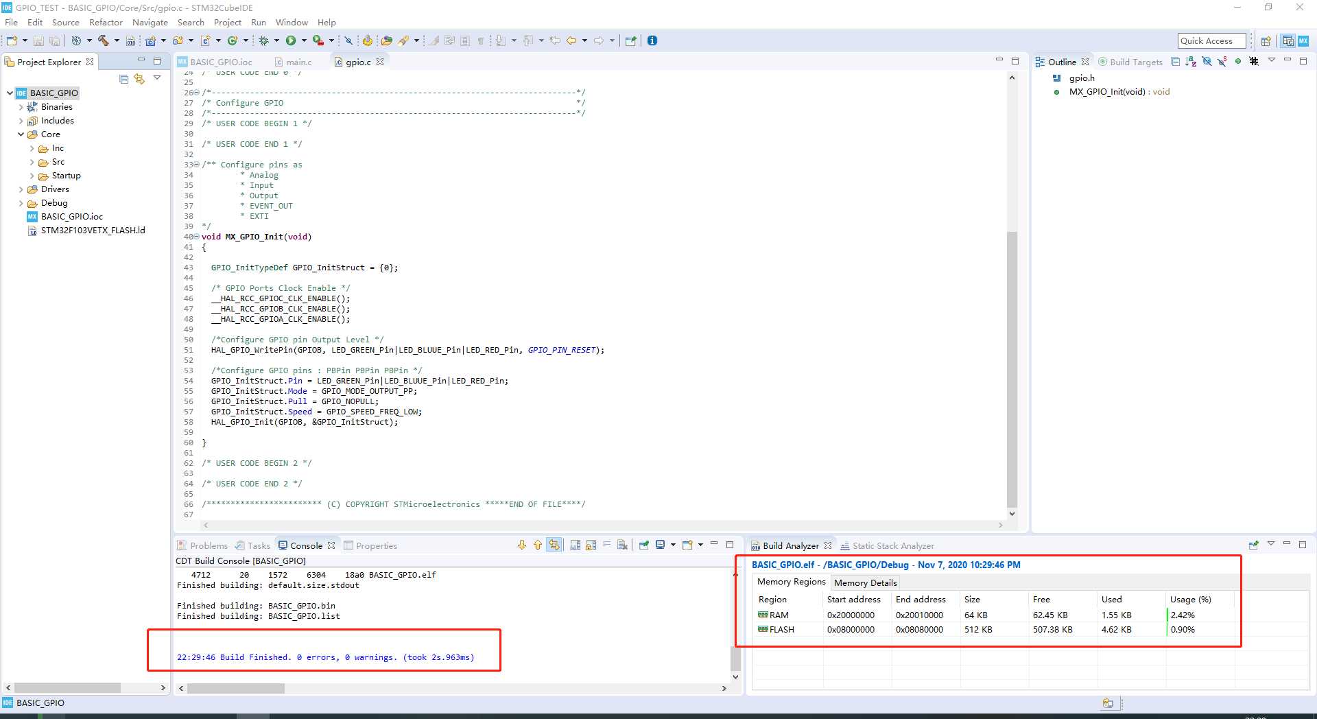
Task: Collapse all in Project Explorer
Action: [x=124, y=79]
